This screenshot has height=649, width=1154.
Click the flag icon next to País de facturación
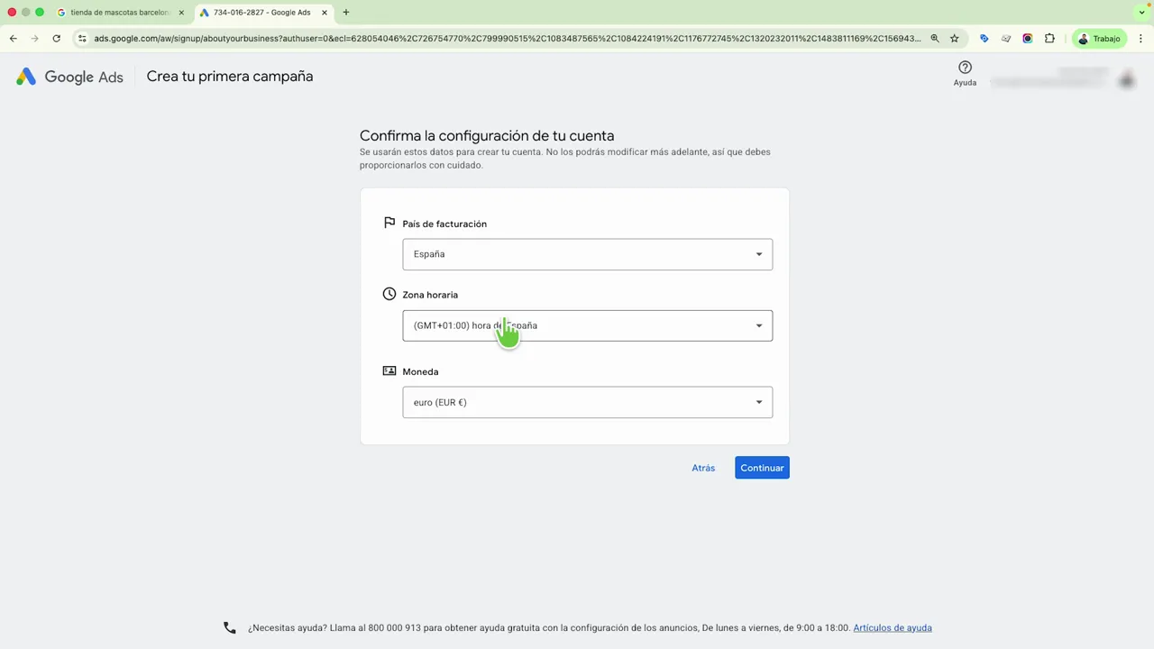point(389,223)
